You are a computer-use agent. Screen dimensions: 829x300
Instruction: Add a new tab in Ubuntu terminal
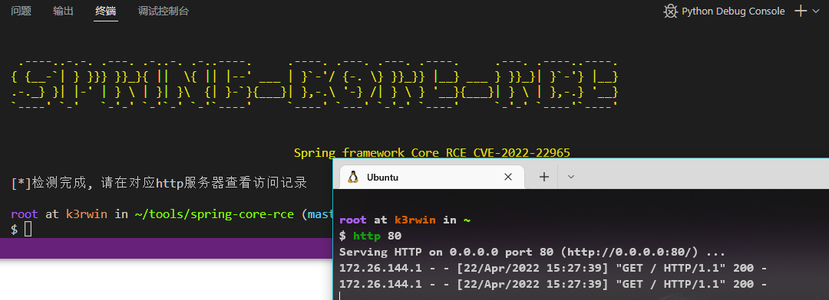pos(543,177)
